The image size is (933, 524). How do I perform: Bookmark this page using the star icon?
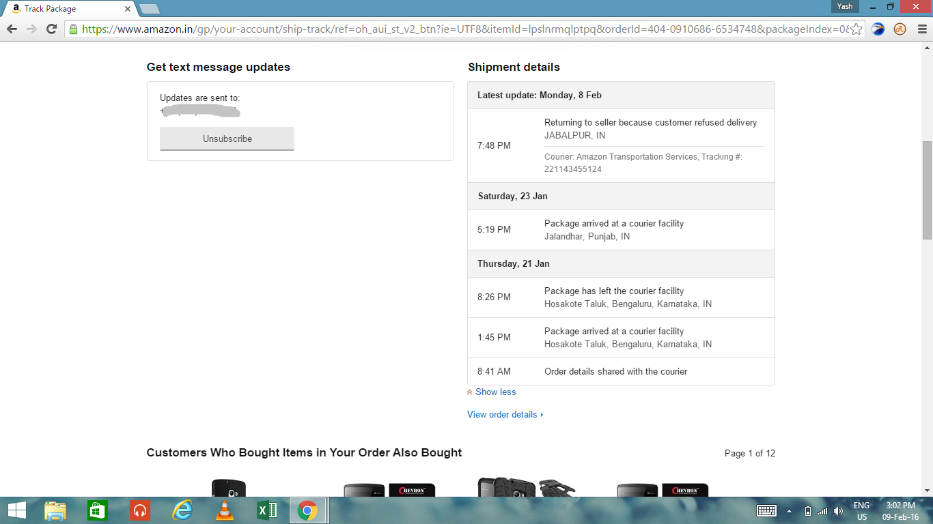click(x=857, y=29)
